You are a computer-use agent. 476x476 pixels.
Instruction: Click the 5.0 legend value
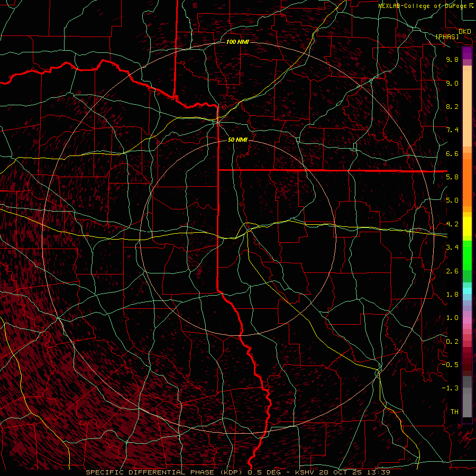(x=452, y=200)
